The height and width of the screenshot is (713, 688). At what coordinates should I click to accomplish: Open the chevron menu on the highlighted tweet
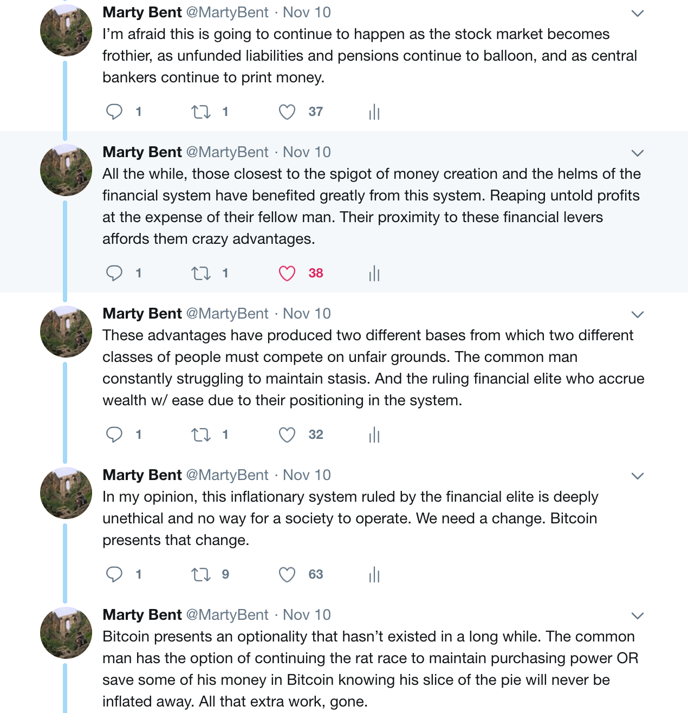point(638,153)
